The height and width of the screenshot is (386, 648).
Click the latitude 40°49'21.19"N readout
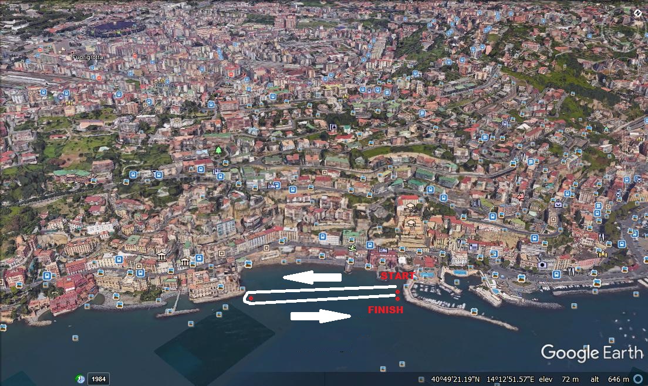pyautogui.click(x=455, y=379)
